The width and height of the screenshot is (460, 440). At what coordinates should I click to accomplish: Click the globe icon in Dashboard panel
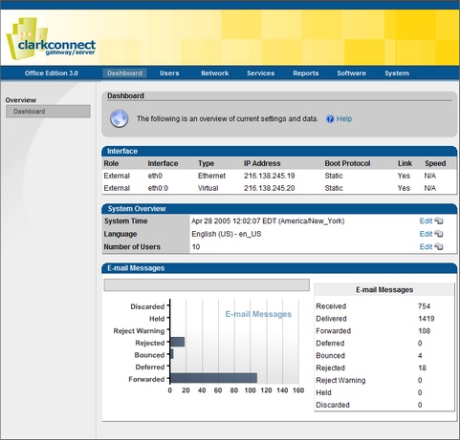point(120,118)
